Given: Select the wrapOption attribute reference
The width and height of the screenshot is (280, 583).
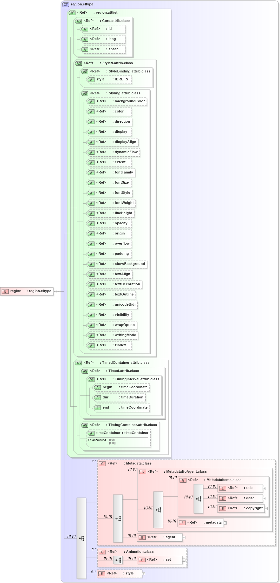Looking at the screenshot, I should tap(112, 325).
